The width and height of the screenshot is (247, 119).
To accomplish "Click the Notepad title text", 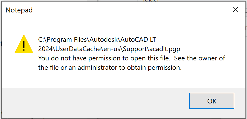I will pyautogui.click(x=19, y=10).
